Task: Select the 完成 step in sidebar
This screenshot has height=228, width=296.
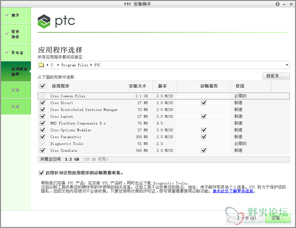Action: tap(16, 107)
